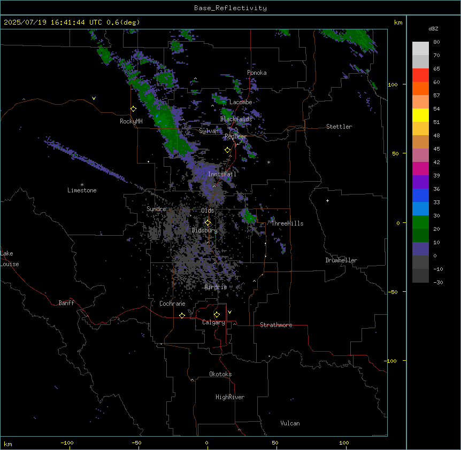Image resolution: width=461 pixels, height=450 pixels.
Task: Click the purple 36-39 dBZ legend swatch
Action: (x=420, y=182)
